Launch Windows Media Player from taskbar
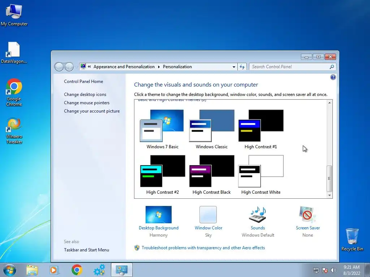Viewport: 370px width, 277px height. (54, 270)
